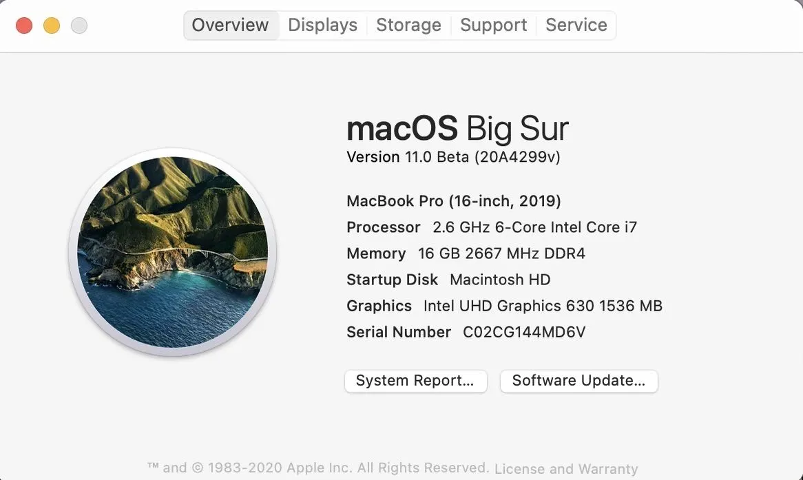Switch to the Displays tab
803x480 pixels.
pyautogui.click(x=322, y=25)
